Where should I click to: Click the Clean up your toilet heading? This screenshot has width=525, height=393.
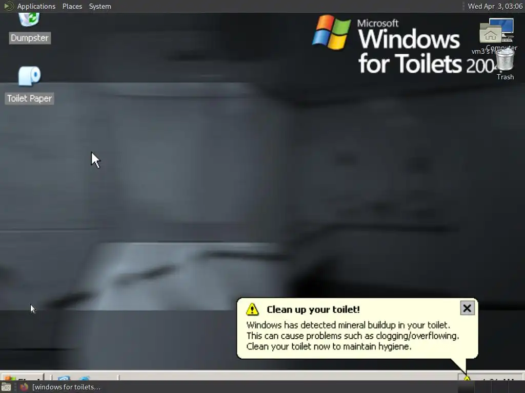(313, 310)
